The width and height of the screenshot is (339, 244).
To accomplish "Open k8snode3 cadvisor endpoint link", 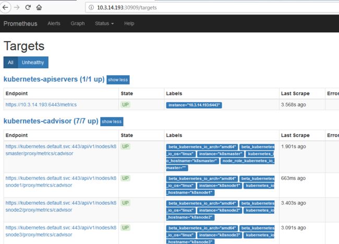I will pos(61,231).
